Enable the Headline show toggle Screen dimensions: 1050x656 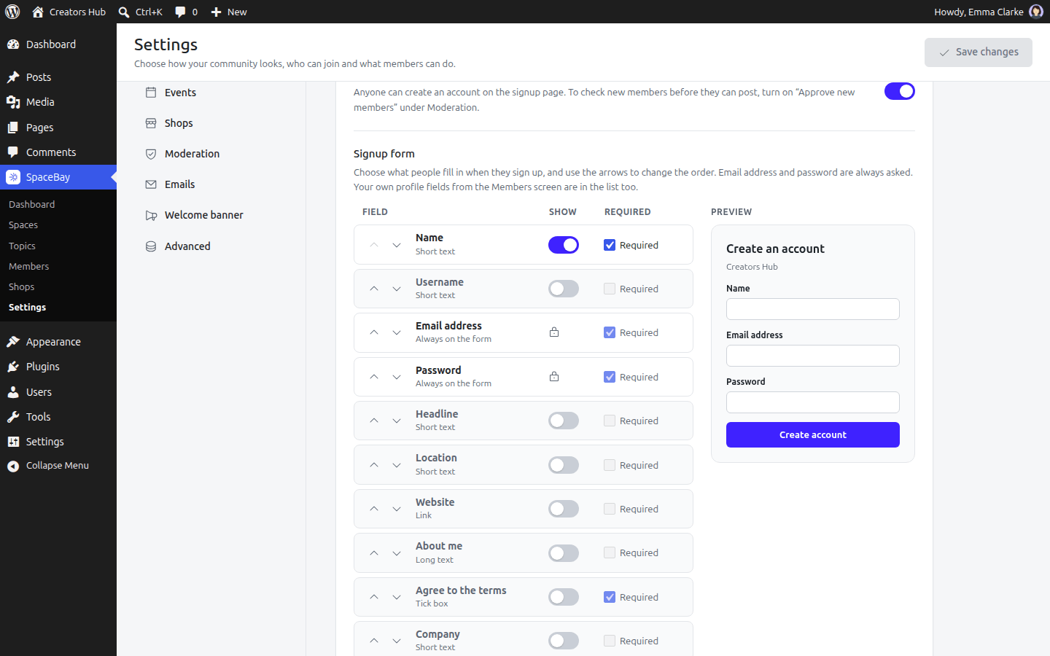click(564, 421)
